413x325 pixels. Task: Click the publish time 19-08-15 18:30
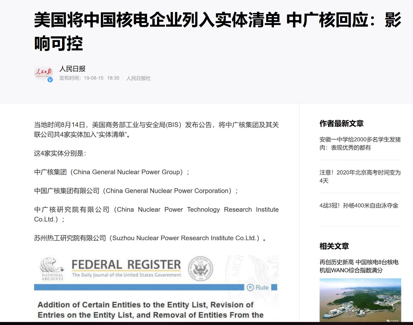[102, 78]
